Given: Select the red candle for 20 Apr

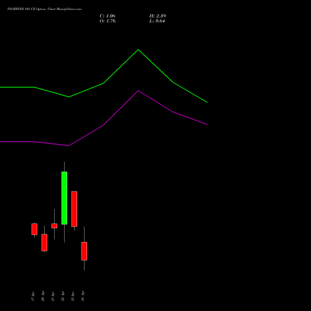Looking at the screenshot, I should point(44,243).
